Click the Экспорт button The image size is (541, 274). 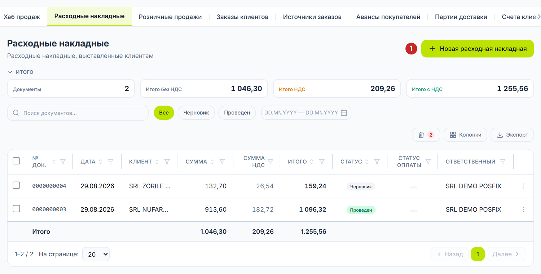pos(512,135)
